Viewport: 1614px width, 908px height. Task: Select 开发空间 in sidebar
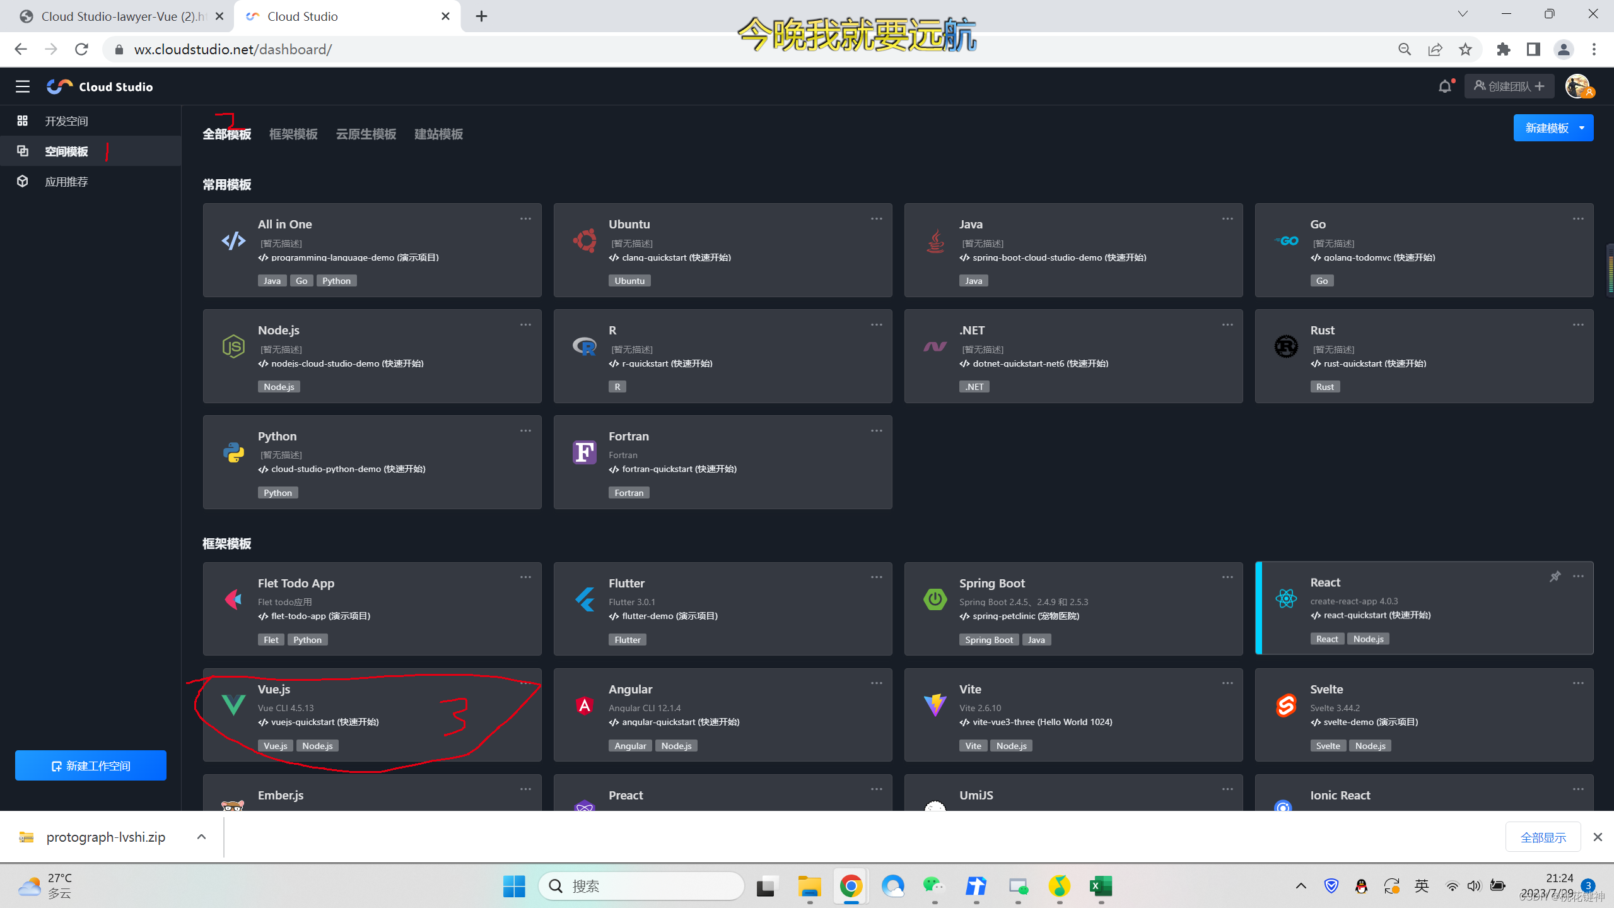[x=66, y=121]
